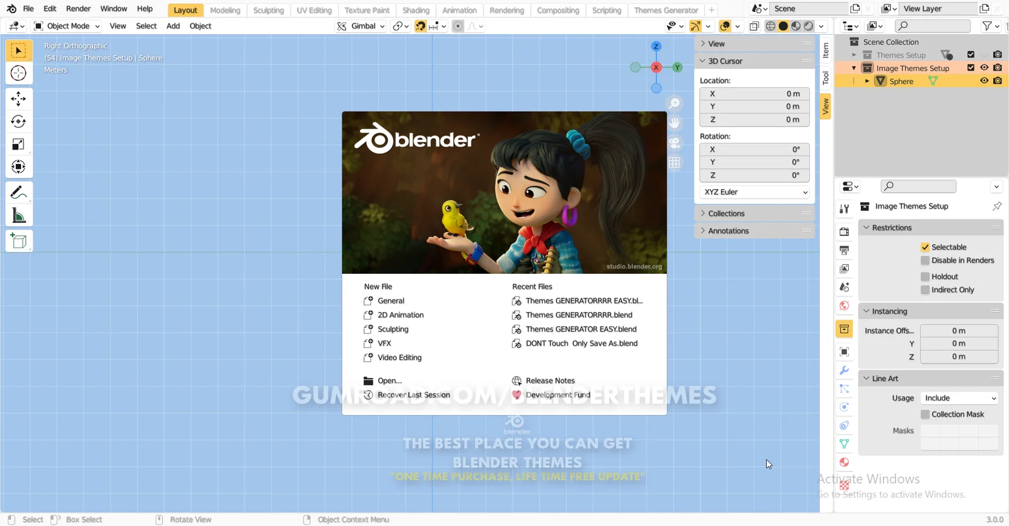Screen dimensions: 1009x526
Task: Switch to the Modeling workspace tab
Action: click(x=225, y=10)
